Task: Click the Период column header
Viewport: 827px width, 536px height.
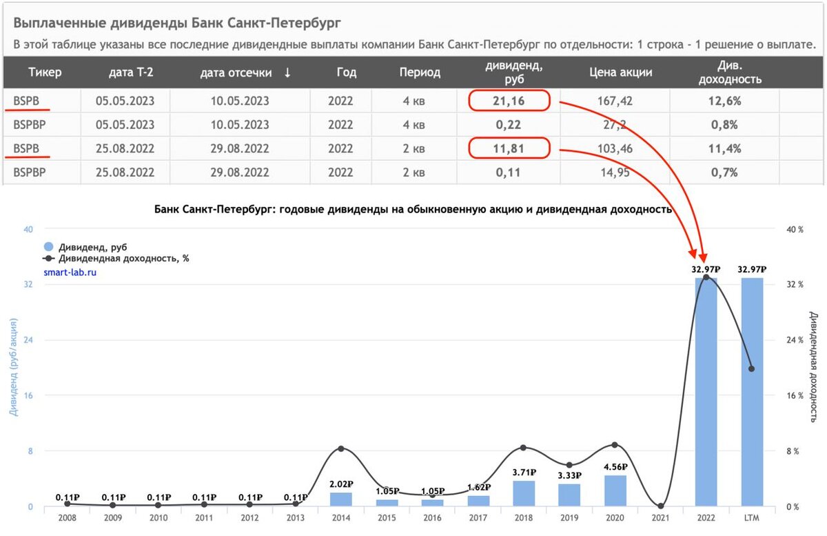Action: coord(420,72)
